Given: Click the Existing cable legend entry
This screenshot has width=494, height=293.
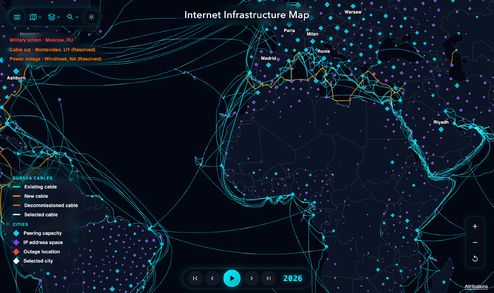Looking at the screenshot, I should pyautogui.click(x=35, y=187).
